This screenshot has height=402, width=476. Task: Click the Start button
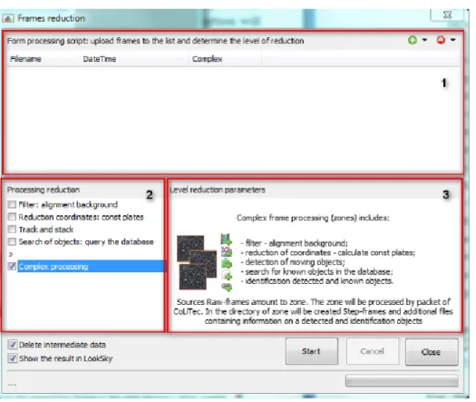click(312, 351)
